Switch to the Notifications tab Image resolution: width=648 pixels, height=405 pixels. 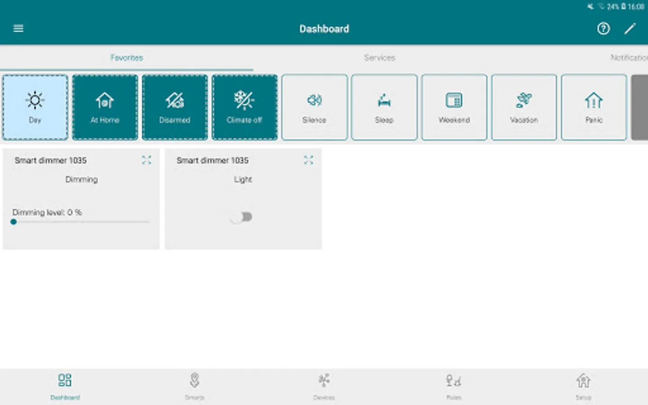pos(629,58)
